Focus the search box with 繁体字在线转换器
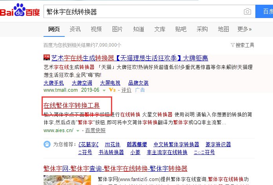Viewport: 273px width, 185px height. coord(149,11)
